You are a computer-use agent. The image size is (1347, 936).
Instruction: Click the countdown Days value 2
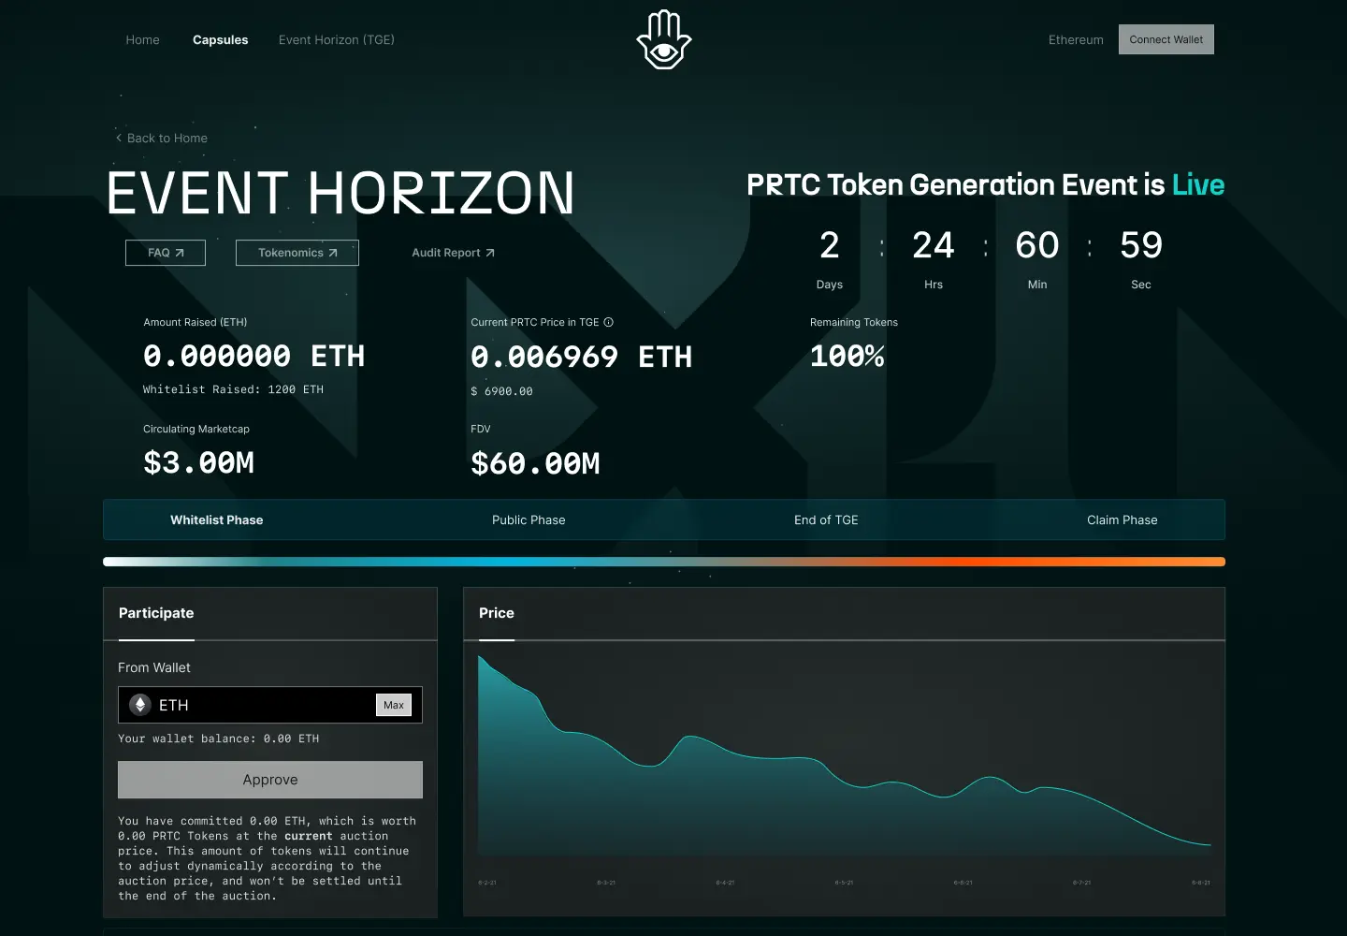pos(830,245)
